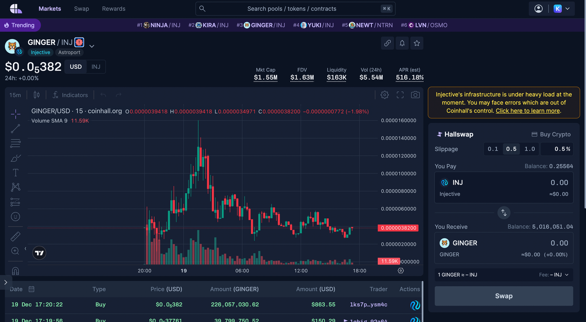Open trending pair LVN/OSMO

424,25
